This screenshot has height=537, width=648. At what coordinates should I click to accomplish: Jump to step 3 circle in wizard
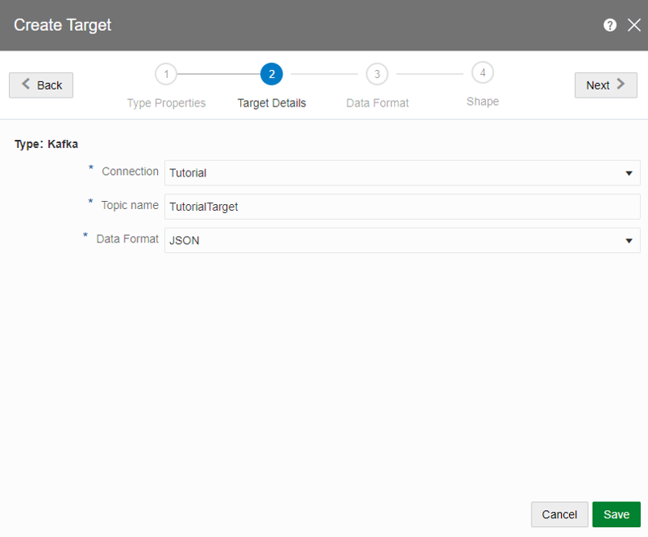tap(377, 75)
